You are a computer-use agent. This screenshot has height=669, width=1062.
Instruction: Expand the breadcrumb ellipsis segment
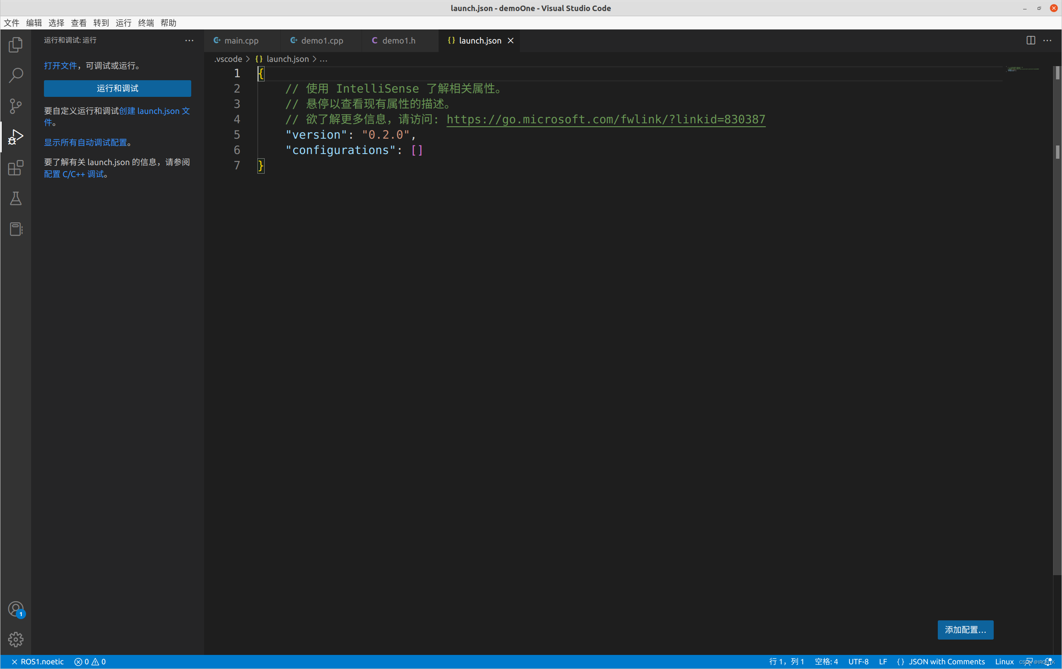tap(324, 59)
